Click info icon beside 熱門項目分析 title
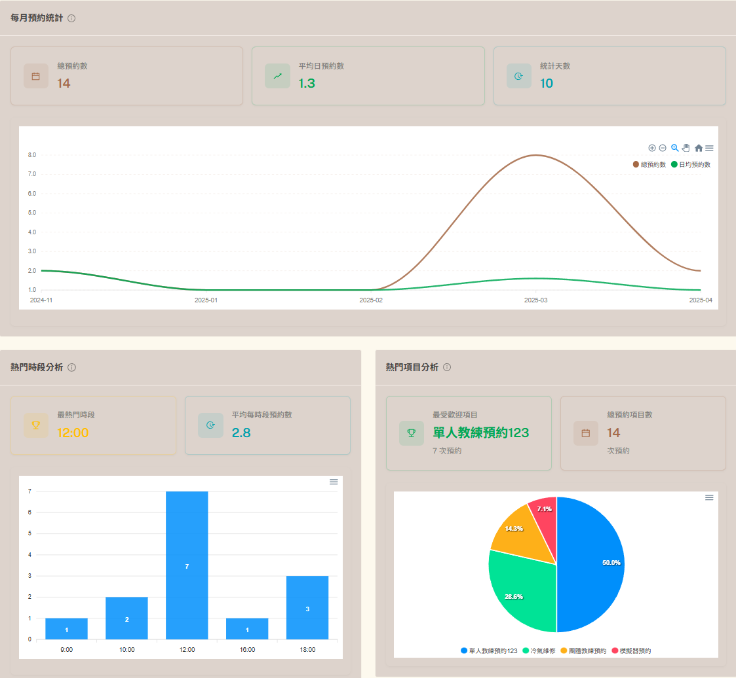The width and height of the screenshot is (736, 678). (447, 367)
